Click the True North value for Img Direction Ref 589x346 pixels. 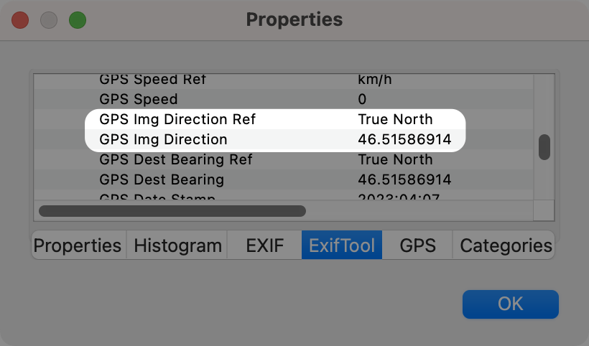[395, 119]
